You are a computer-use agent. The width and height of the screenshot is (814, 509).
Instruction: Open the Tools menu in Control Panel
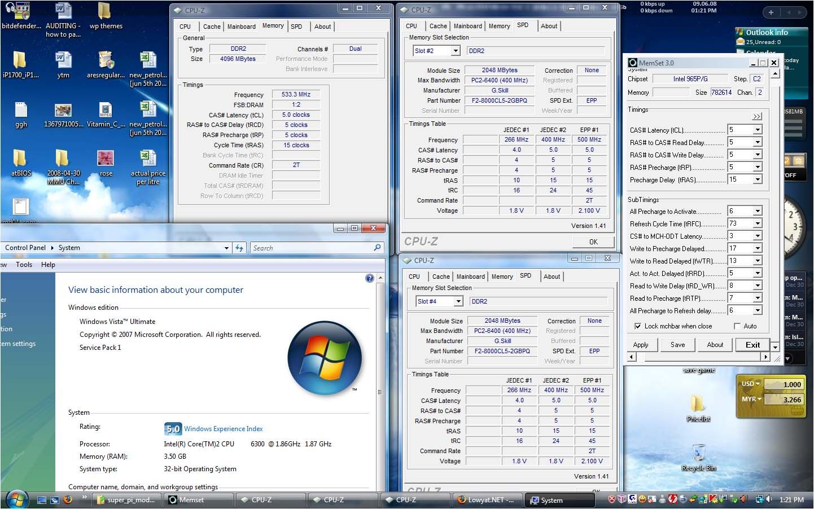[24, 265]
